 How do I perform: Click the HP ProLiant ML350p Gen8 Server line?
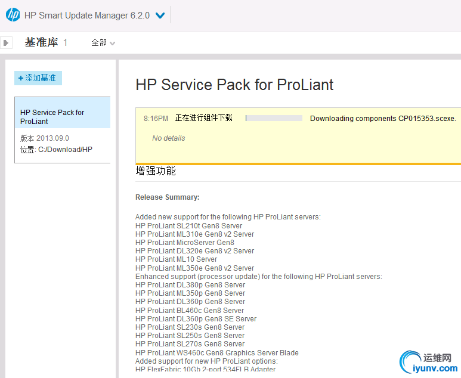190,293
